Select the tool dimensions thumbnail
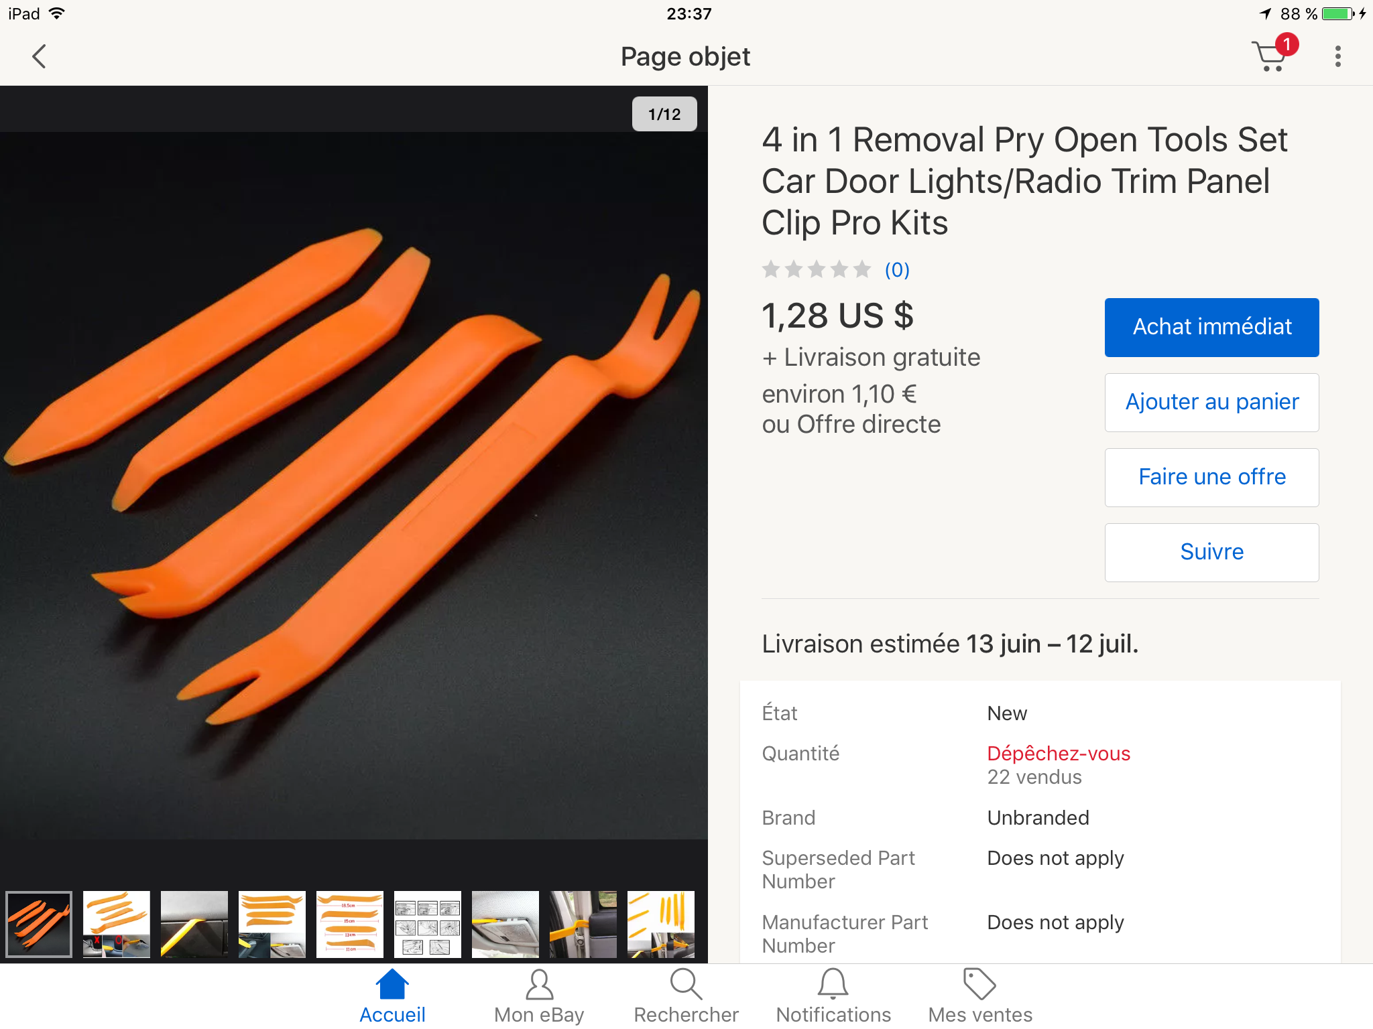Image resolution: width=1373 pixels, height=1029 pixels. 350,924
